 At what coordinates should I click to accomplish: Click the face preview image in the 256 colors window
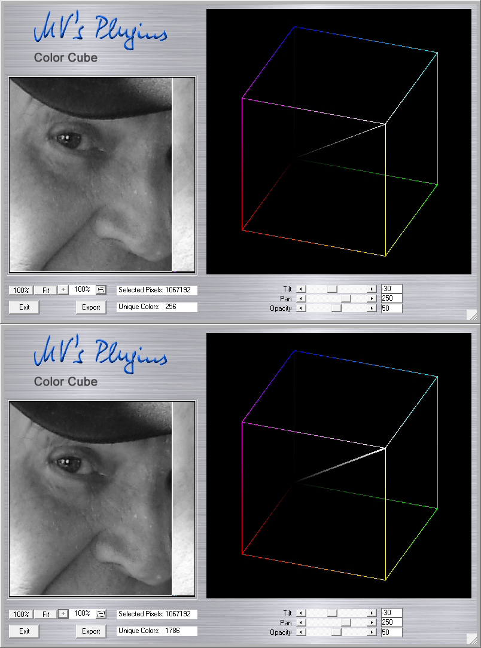coord(102,175)
